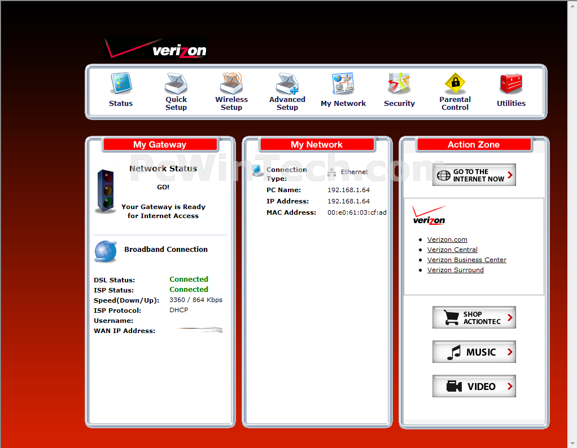Click the Shop Actiontec button
The image size is (577, 448).
click(474, 318)
